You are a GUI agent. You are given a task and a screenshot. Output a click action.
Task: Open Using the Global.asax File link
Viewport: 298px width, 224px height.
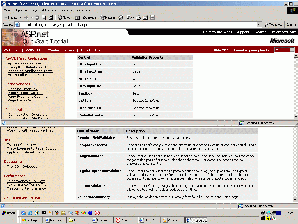29,67
